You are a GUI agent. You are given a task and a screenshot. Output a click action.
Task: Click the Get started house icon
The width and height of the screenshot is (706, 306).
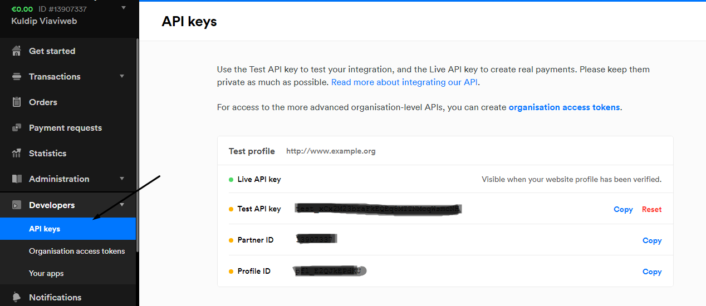point(17,51)
